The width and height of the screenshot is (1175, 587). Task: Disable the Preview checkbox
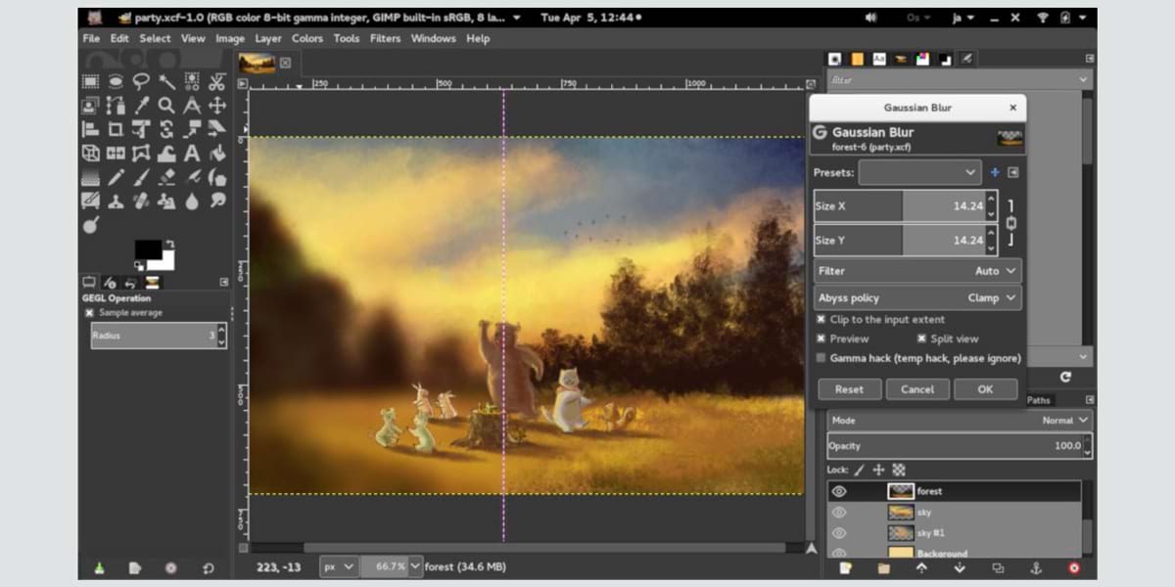tap(822, 339)
